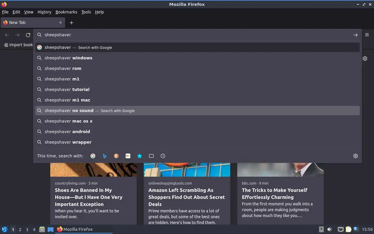Open the View menu

29,12
